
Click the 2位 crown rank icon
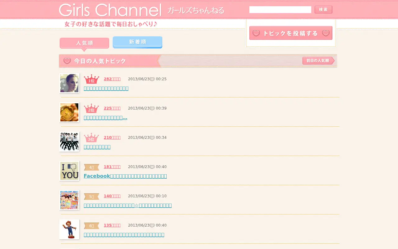[x=91, y=108]
